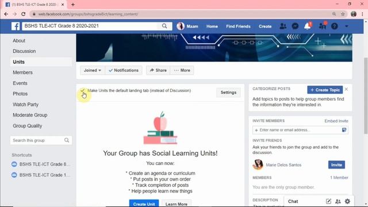Click the BSHS TLE-ICT Grade 1 shortcut icon
The image size is (368, 207).
(14, 175)
